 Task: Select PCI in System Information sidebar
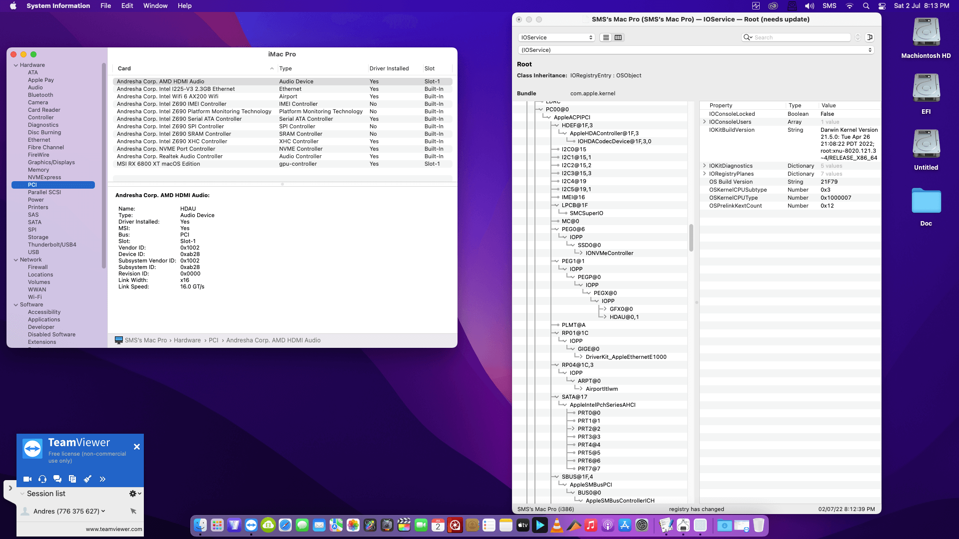[x=53, y=185]
